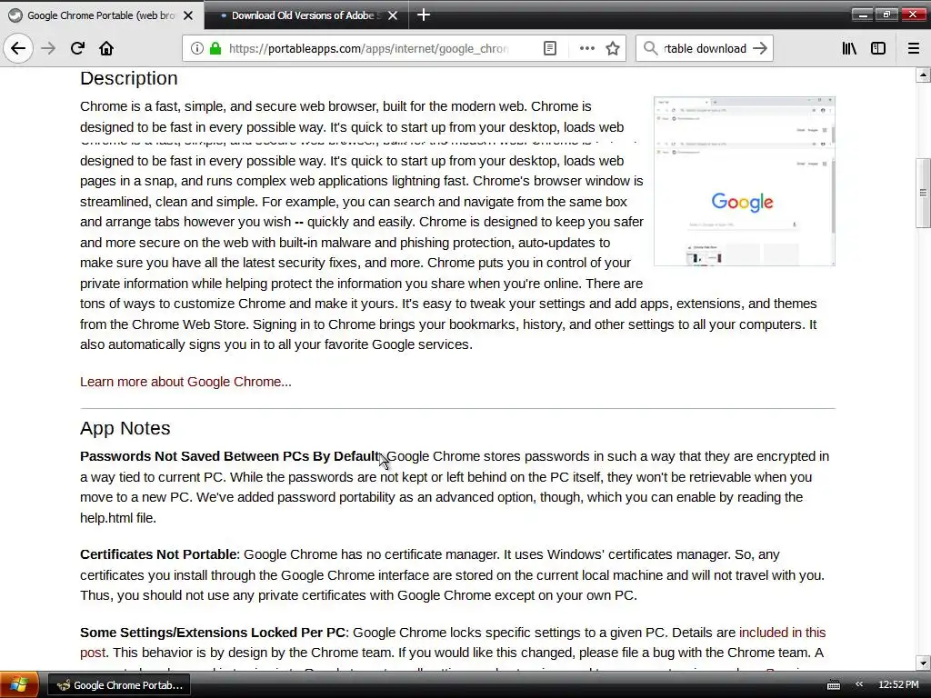Open the on-screen keyboard tray icon

pos(834,685)
